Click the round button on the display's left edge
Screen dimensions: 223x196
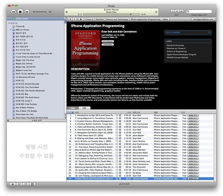[67, 12]
